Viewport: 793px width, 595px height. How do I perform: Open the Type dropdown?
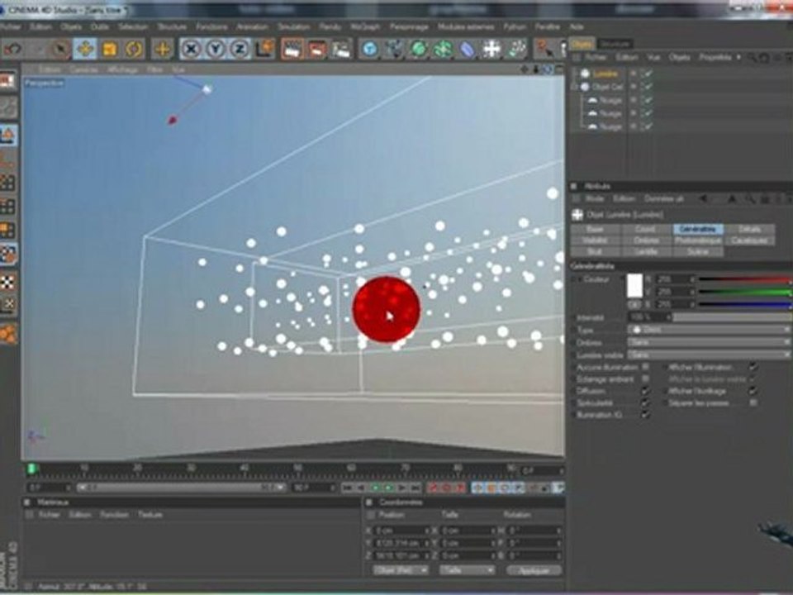[709, 330]
